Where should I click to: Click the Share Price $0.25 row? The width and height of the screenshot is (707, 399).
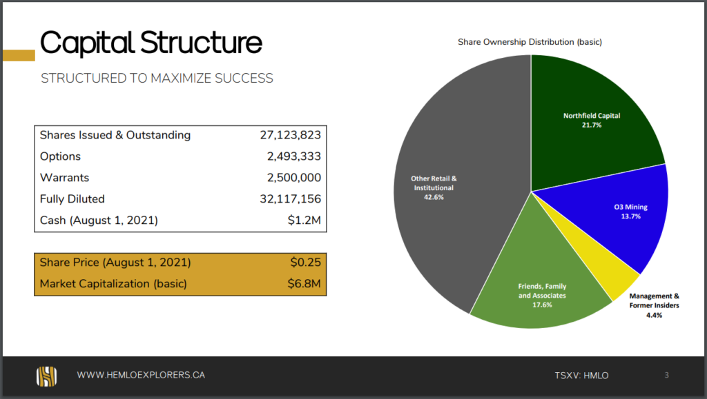(x=180, y=263)
